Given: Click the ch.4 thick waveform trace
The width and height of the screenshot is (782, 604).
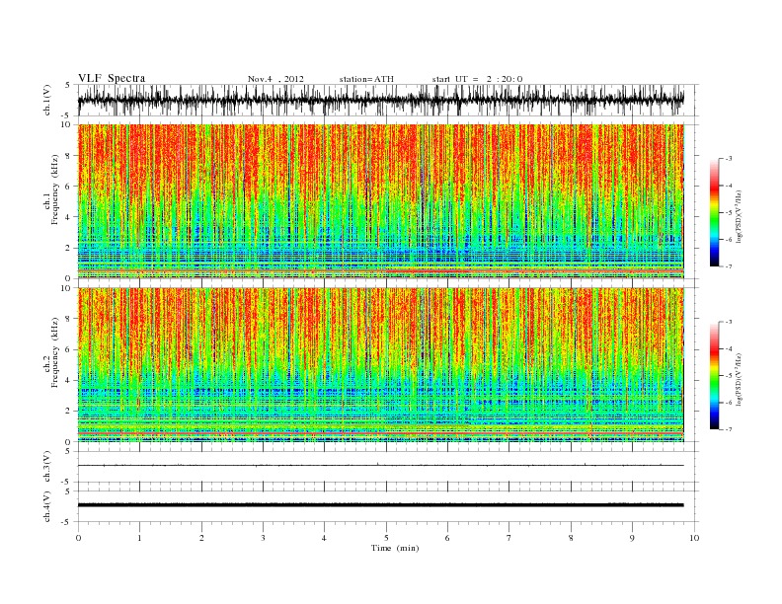Looking at the screenshot, I should (381, 505).
